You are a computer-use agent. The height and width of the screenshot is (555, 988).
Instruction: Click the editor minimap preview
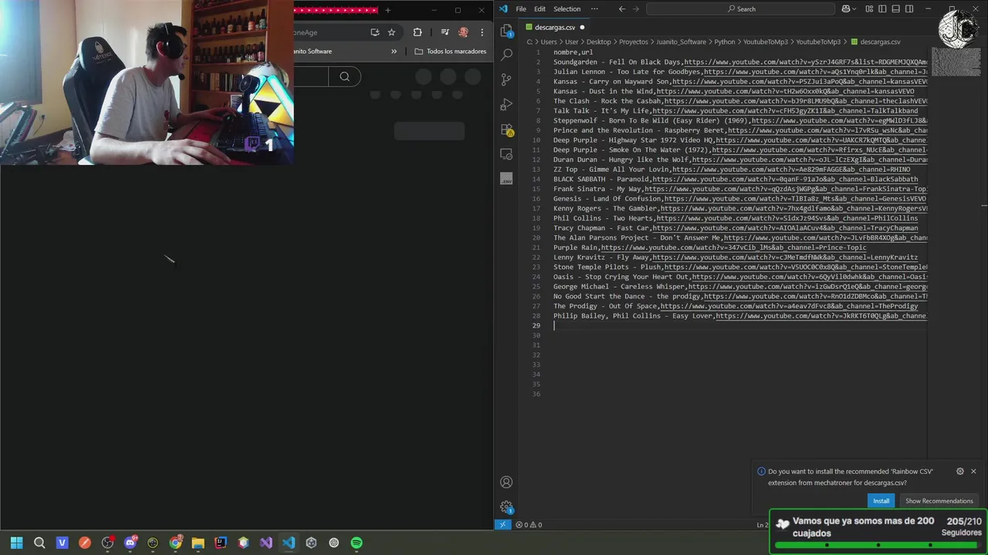956,62
